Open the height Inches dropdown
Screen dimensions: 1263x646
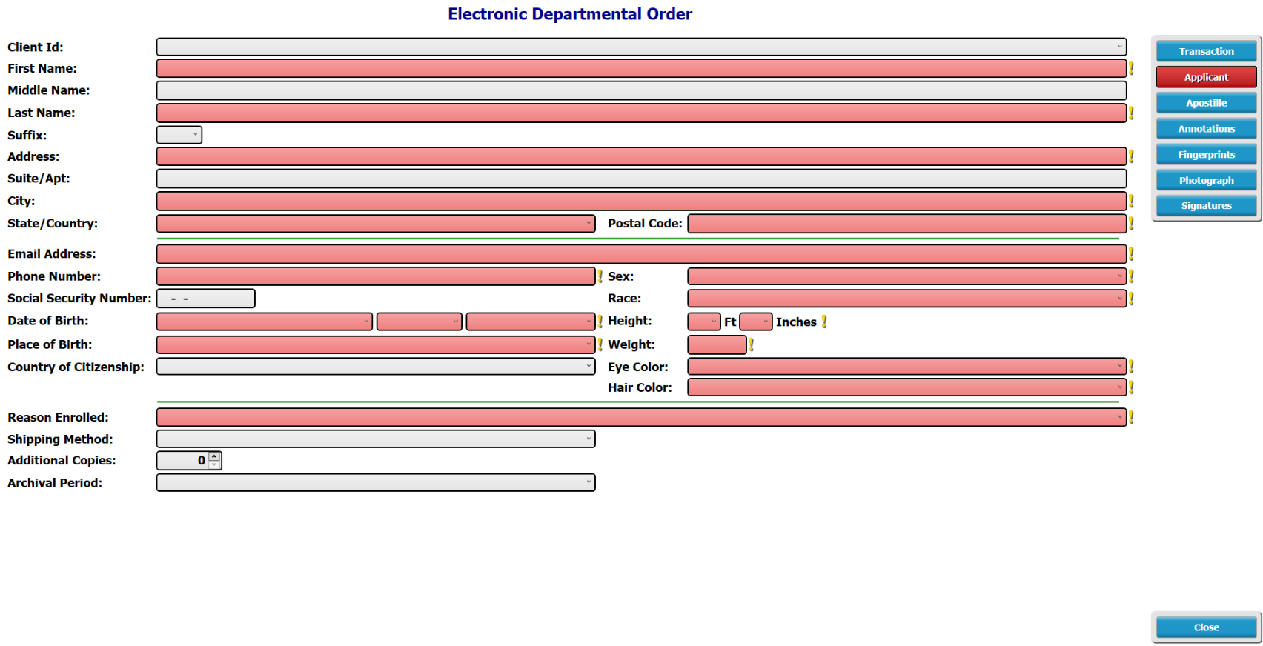coord(756,322)
